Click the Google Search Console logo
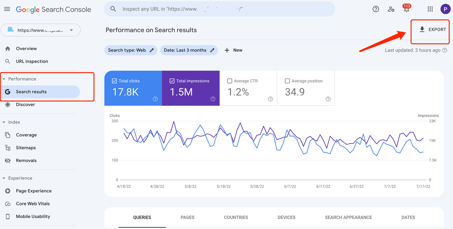453x229 pixels. point(53,10)
